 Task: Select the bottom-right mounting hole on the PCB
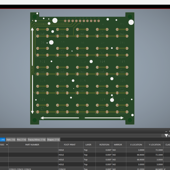click(x=130, y=120)
